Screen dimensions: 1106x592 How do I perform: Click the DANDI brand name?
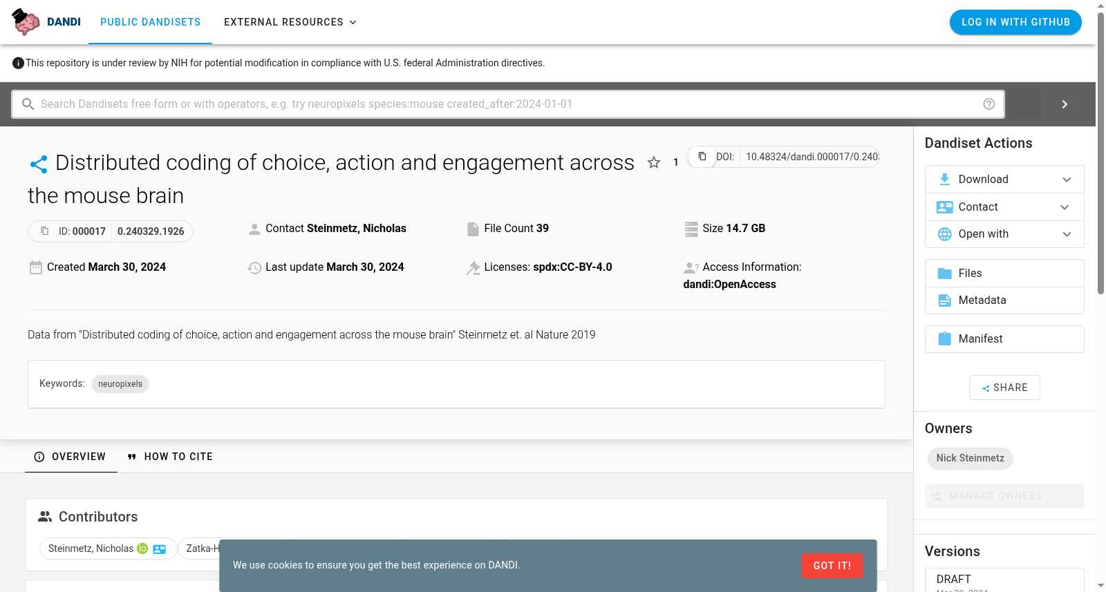[x=64, y=22]
